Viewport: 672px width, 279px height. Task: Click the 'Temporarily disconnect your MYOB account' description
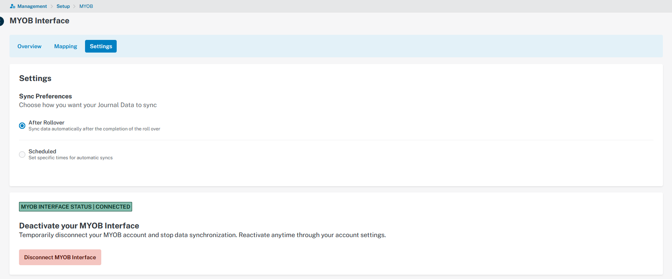(203, 235)
